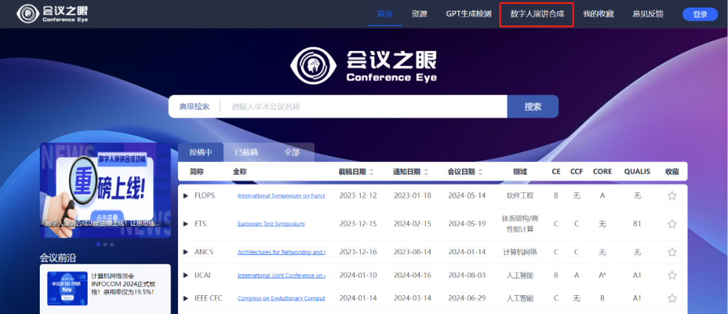Expand the FLOPS row triangle
The image size is (728, 314).
coord(186,196)
